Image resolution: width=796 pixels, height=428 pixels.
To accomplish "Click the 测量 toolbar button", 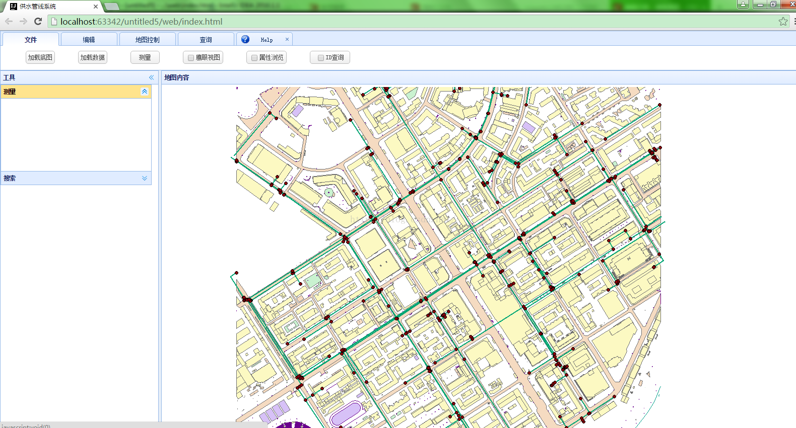I will coord(145,57).
